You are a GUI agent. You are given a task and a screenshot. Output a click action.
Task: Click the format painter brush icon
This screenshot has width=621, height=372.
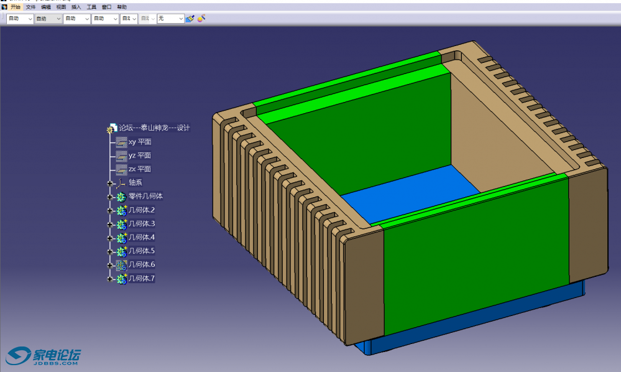(x=190, y=19)
